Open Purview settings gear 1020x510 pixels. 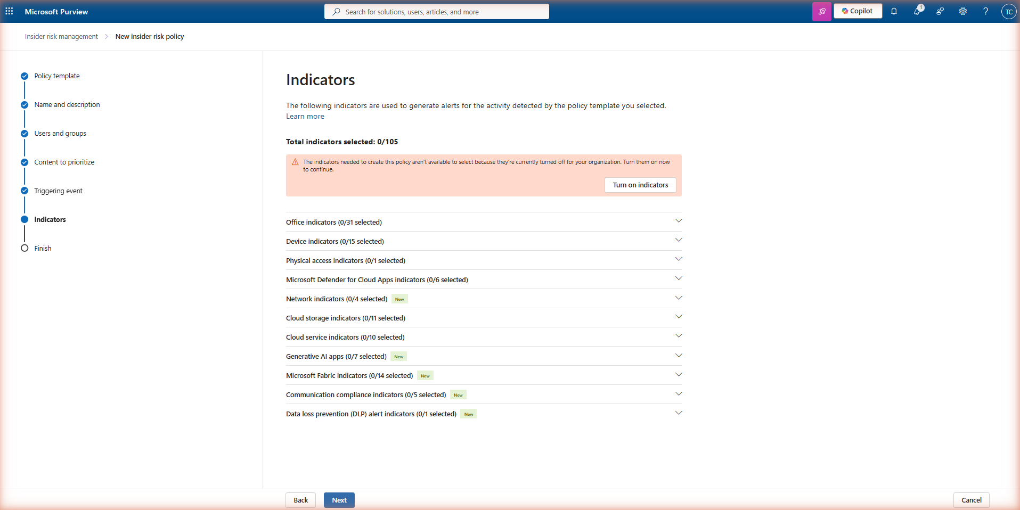tap(963, 11)
